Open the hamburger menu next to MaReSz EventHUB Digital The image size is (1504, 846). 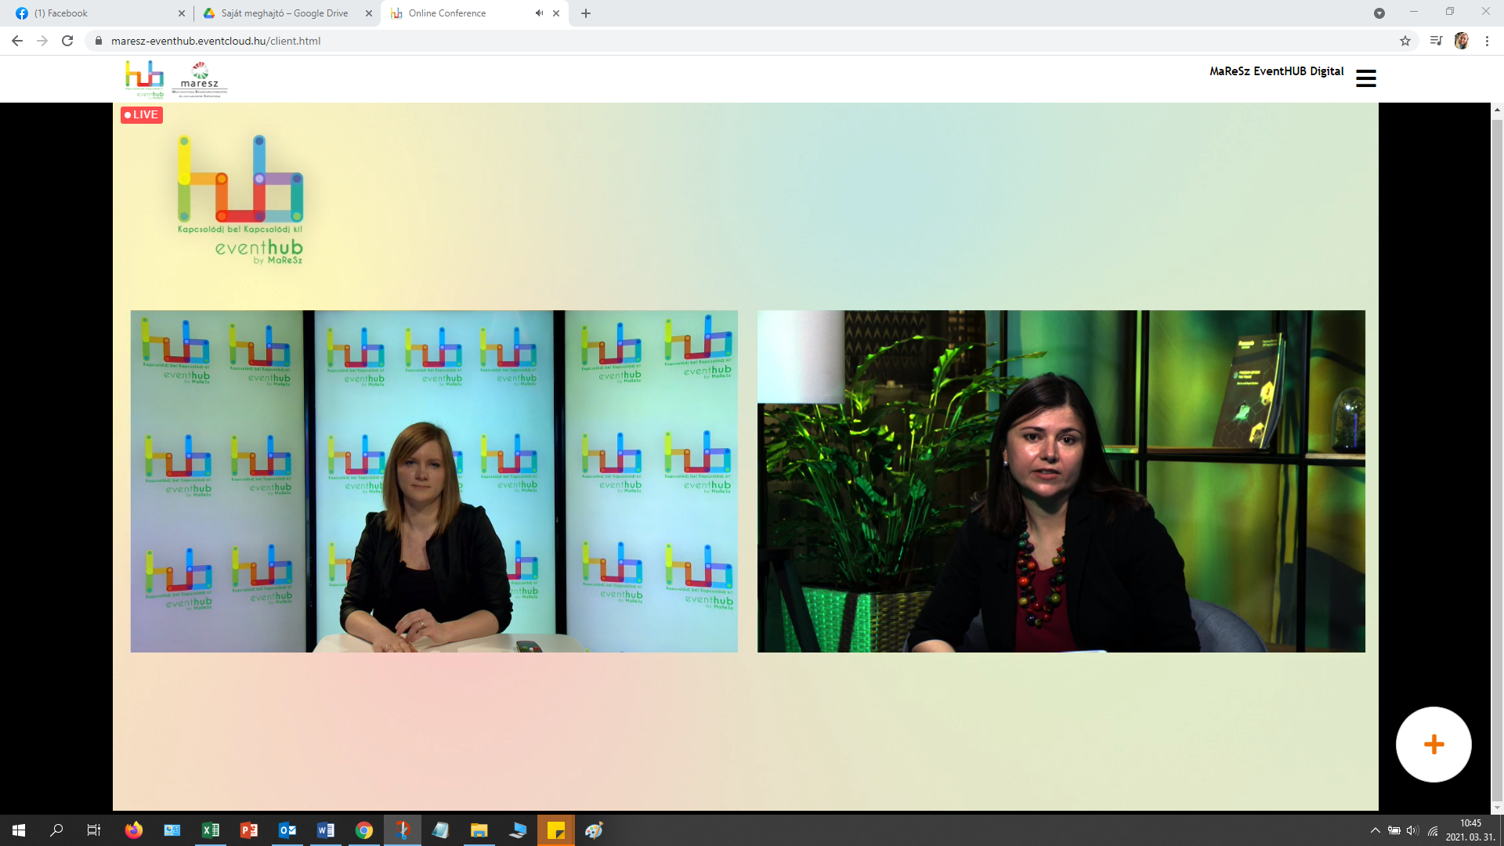point(1365,78)
